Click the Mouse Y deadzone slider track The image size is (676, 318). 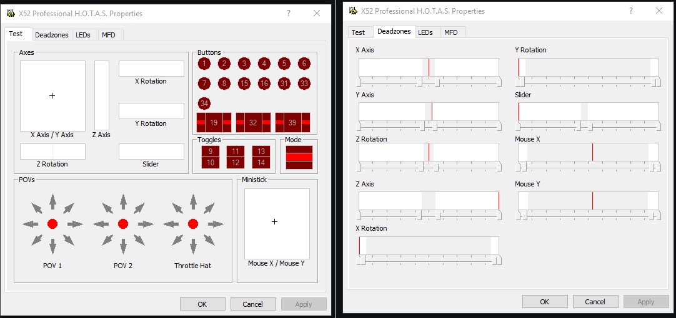[x=589, y=215]
